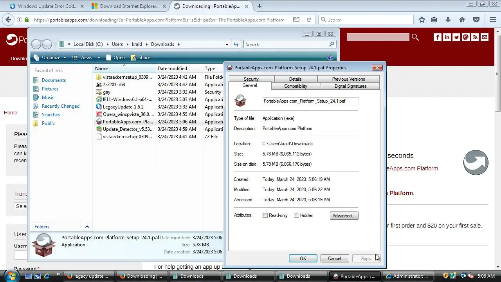Click OK in Properties dialog

pyautogui.click(x=303, y=258)
